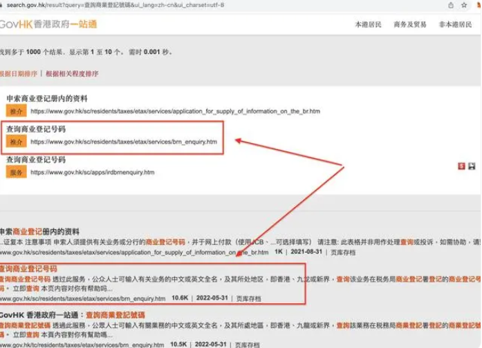482x348 pixels.
Task: Open application_for_supply_of_information_on_the_br.htm URL
Action: (x=175, y=111)
